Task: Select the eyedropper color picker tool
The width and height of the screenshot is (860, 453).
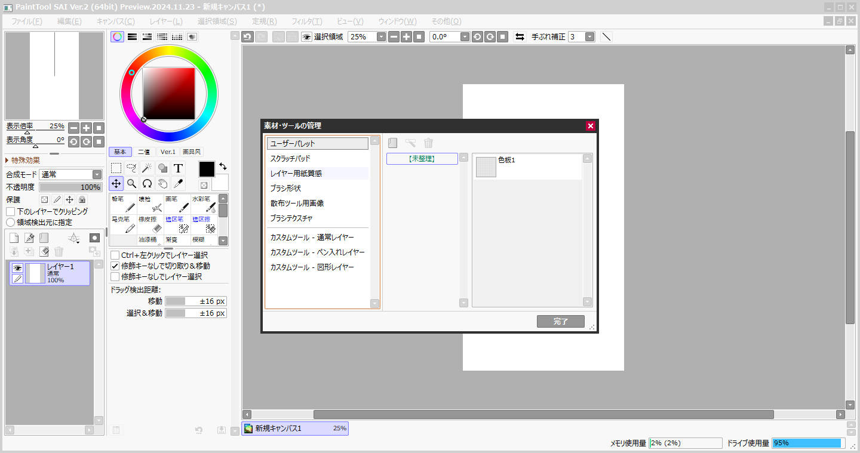Action: tap(178, 183)
